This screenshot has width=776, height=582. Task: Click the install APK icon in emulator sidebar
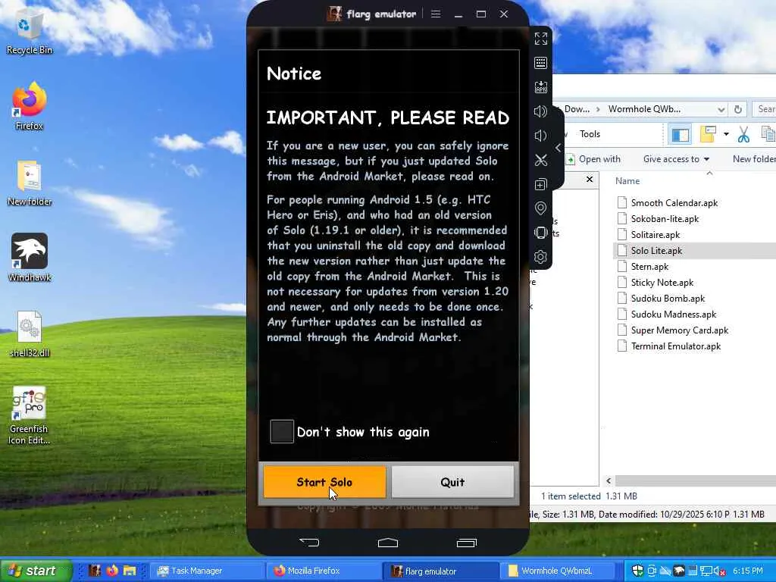(x=540, y=87)
